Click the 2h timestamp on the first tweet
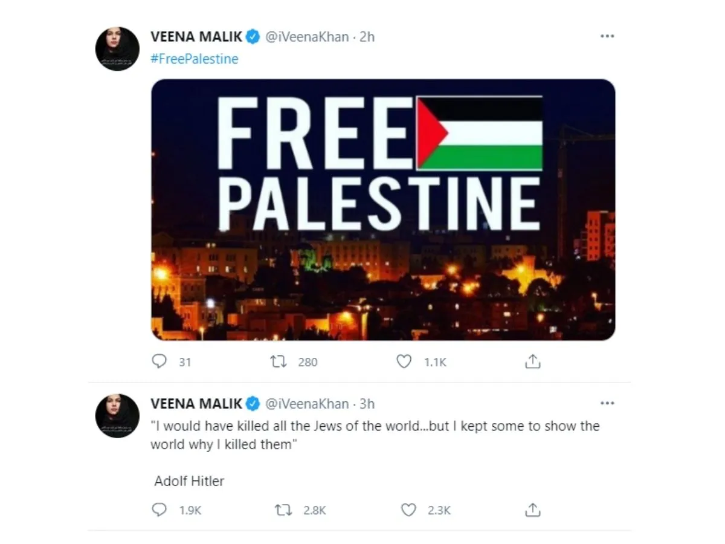The width and height of the screenshot is (725, 544). click(367, 37)
